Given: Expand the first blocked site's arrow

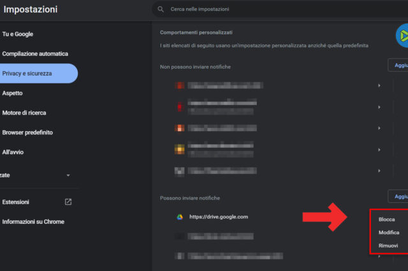Looking at the screenshot, I should pyautogui.click(x=379, y=85).
